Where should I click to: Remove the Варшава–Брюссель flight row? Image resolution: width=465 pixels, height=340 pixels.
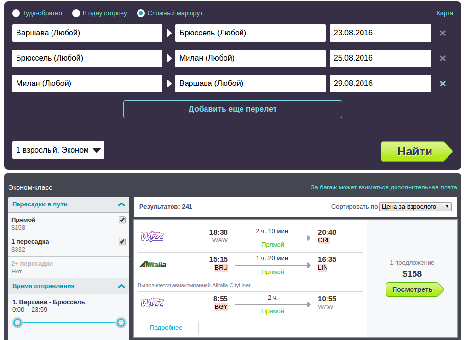point(443,33)
